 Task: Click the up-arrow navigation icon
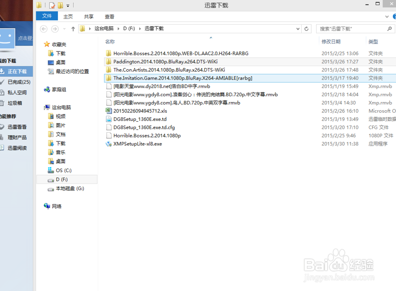[73, 29]
